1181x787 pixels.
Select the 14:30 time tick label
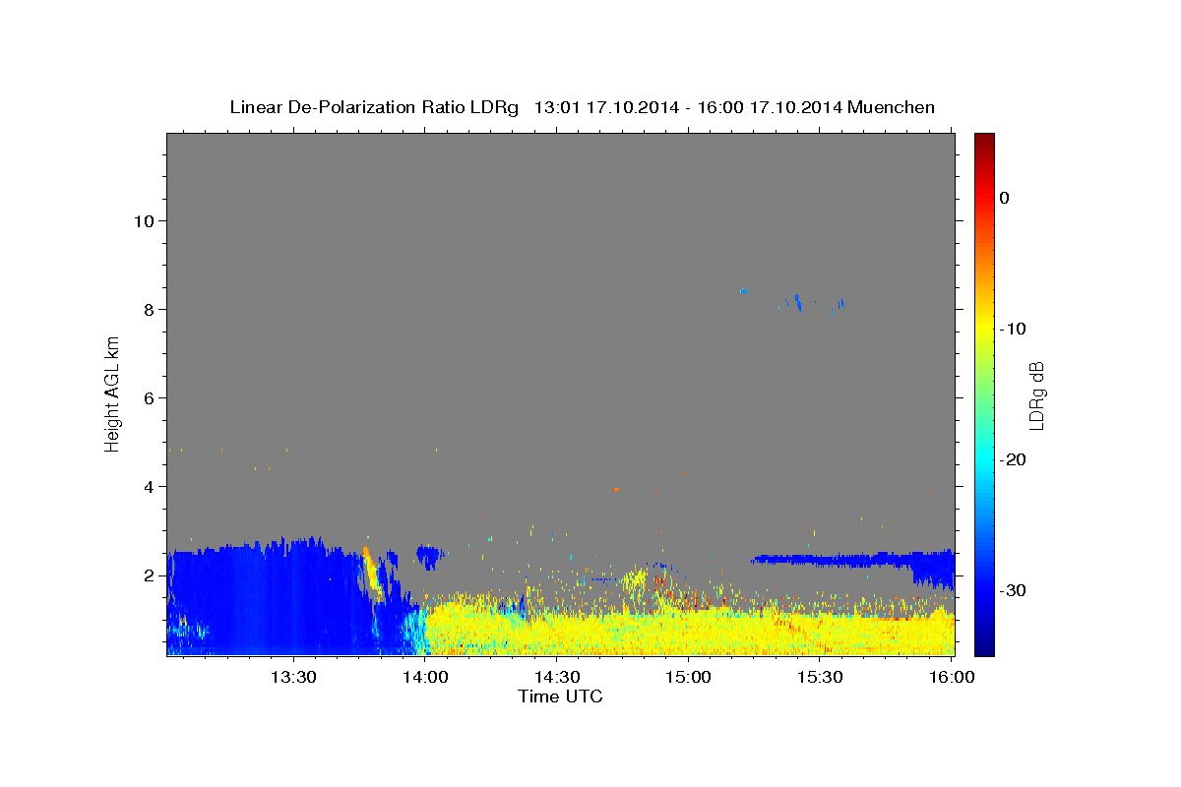[x=557, y=677]
